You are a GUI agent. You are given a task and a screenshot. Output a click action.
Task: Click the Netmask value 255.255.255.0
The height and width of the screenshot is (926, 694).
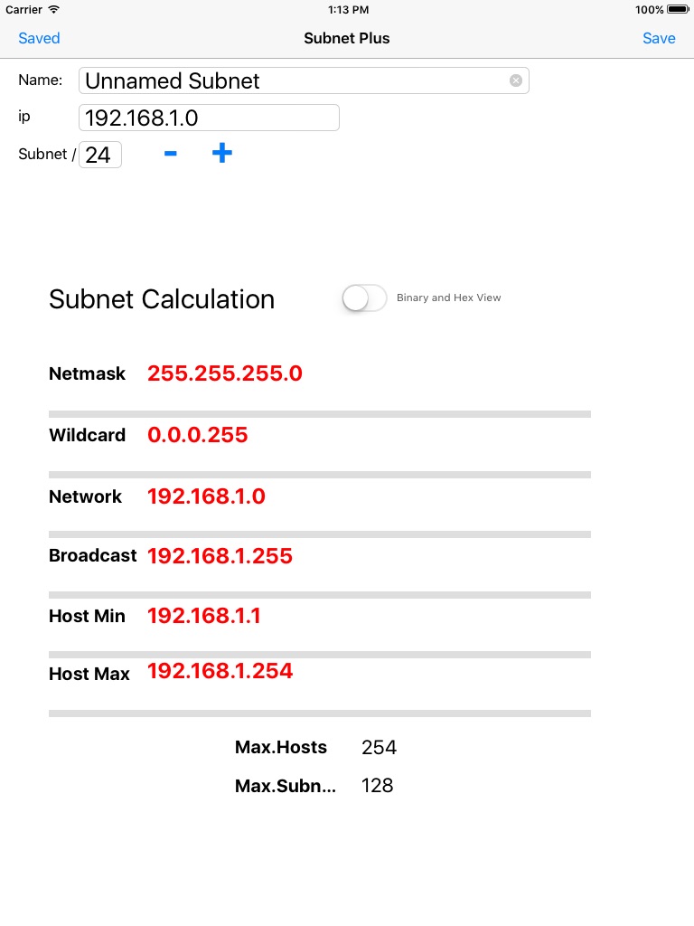coord(224,373)
